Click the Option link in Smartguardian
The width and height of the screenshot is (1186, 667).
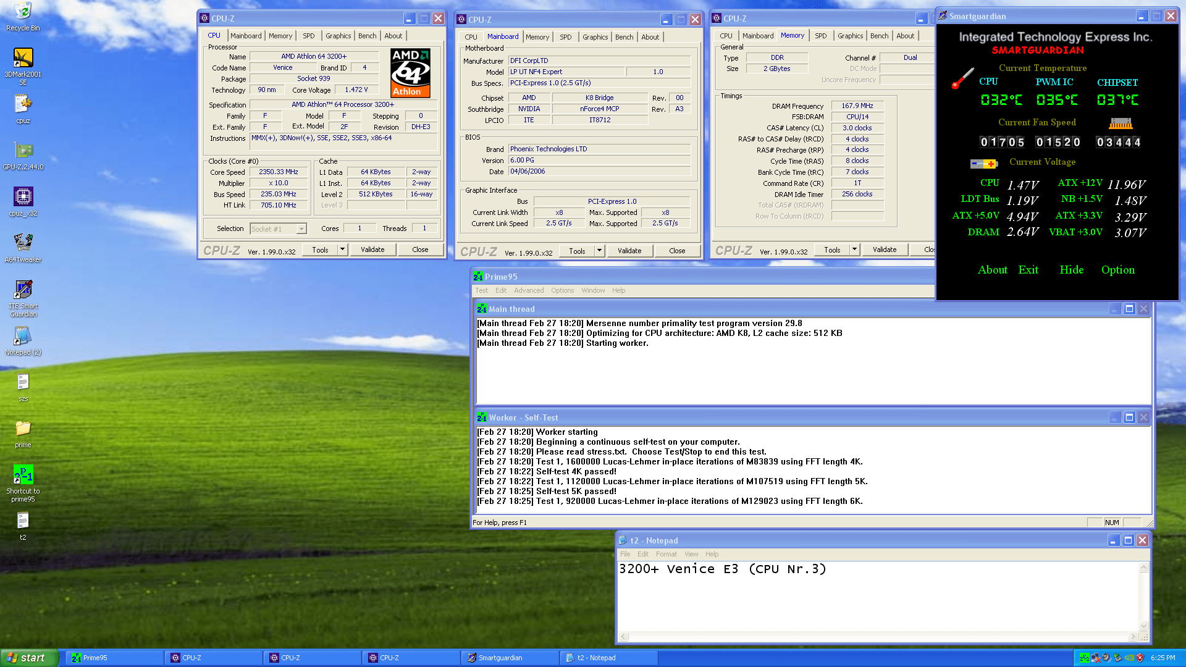coord(1117,270)
